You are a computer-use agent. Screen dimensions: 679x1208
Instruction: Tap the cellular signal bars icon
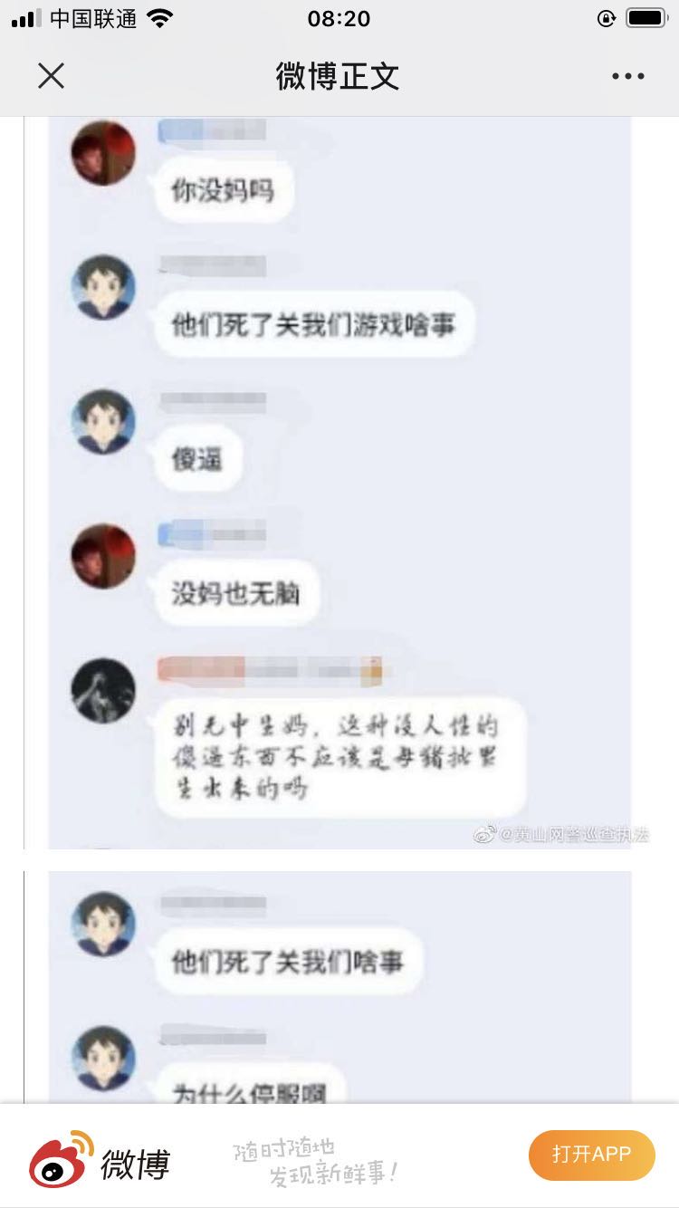26,18
